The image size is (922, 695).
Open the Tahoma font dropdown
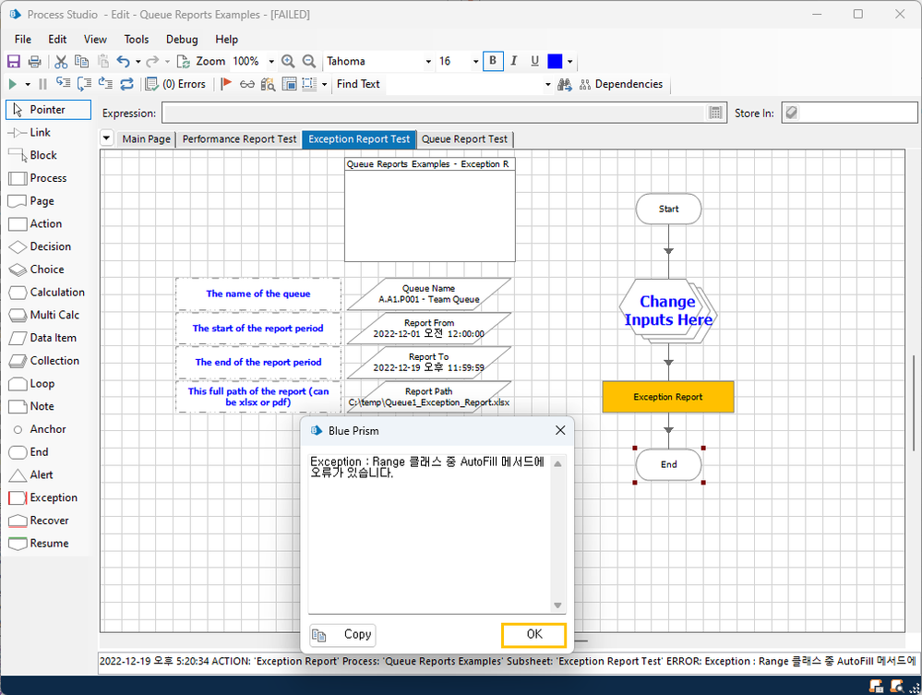point(428,62)
